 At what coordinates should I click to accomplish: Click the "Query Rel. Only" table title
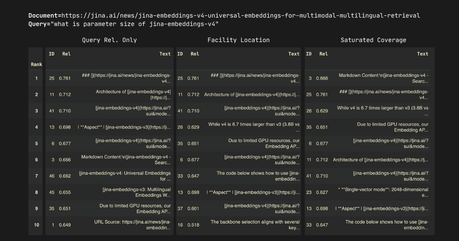[109, 40]
